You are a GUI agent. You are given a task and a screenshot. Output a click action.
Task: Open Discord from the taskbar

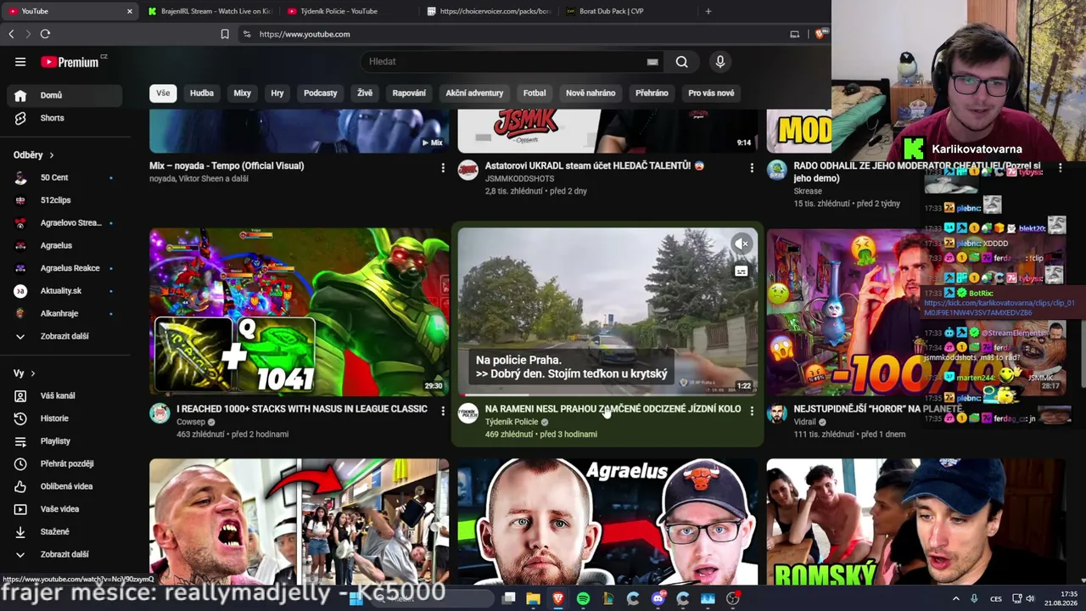point(658,599)
